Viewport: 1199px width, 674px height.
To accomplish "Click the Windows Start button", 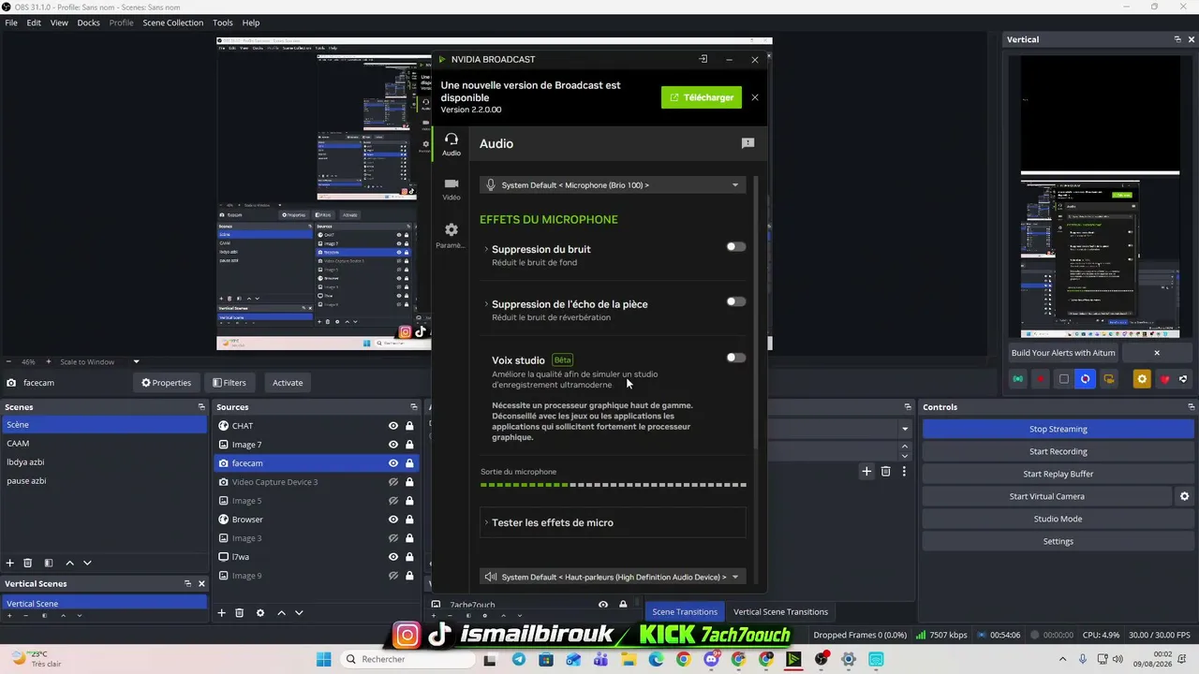I will [x=323, y=660].
